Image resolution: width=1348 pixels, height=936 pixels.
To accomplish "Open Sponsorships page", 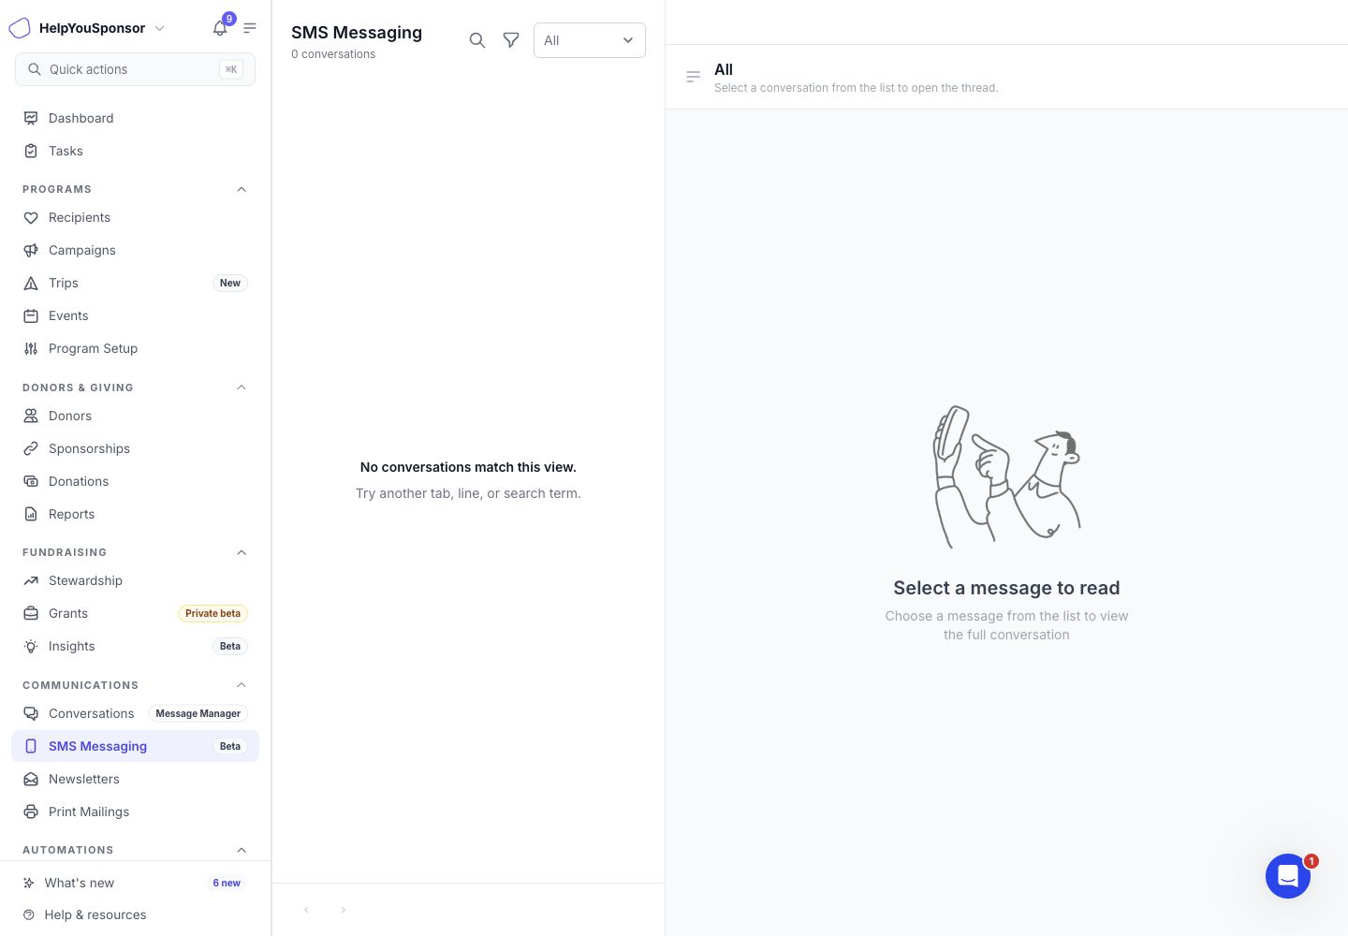I will click(x=135, y=448).
